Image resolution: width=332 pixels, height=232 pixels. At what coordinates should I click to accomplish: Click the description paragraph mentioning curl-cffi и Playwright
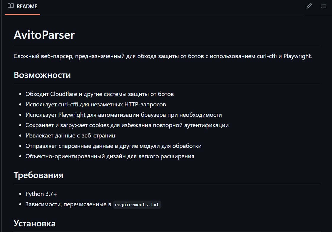(163, 56)
